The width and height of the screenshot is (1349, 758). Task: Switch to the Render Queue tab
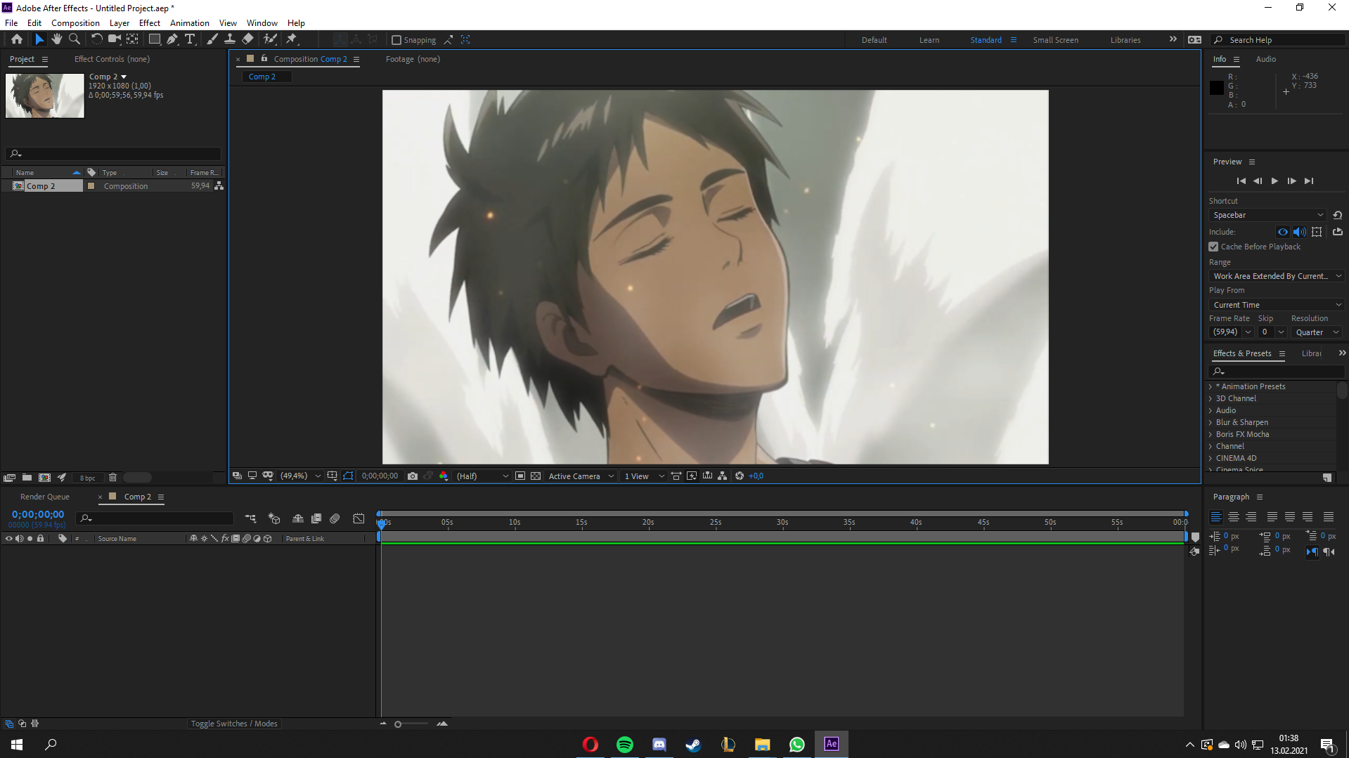(45, 497)
